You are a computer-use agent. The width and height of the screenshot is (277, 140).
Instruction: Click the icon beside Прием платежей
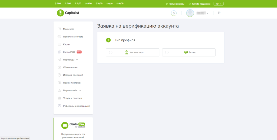[59, 83]
